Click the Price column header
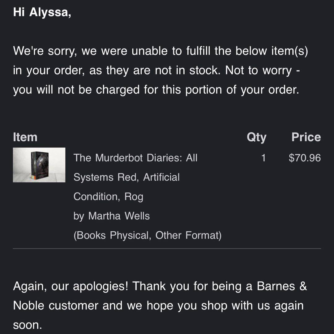 coord(306,137)
